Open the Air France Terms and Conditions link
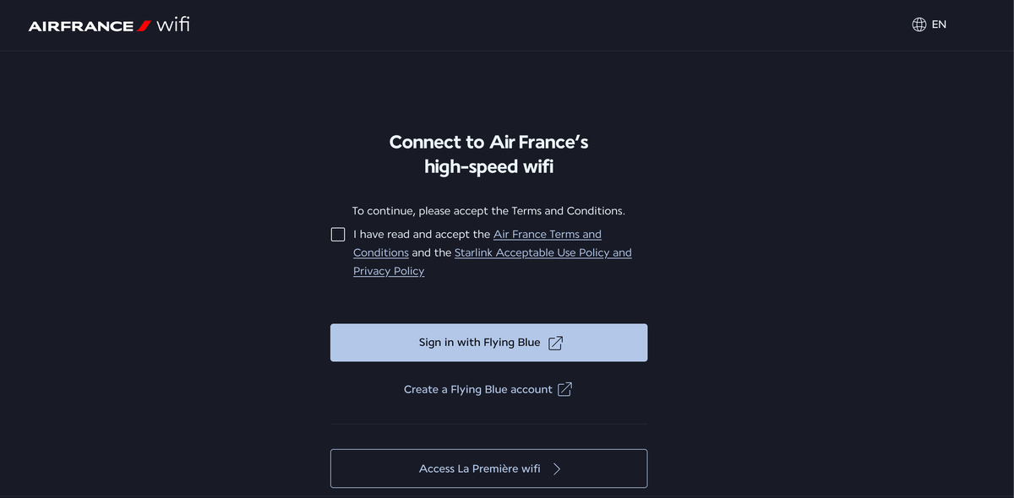Image resolution: width=1014 pixels, height=498 pixels. [547, 234]
